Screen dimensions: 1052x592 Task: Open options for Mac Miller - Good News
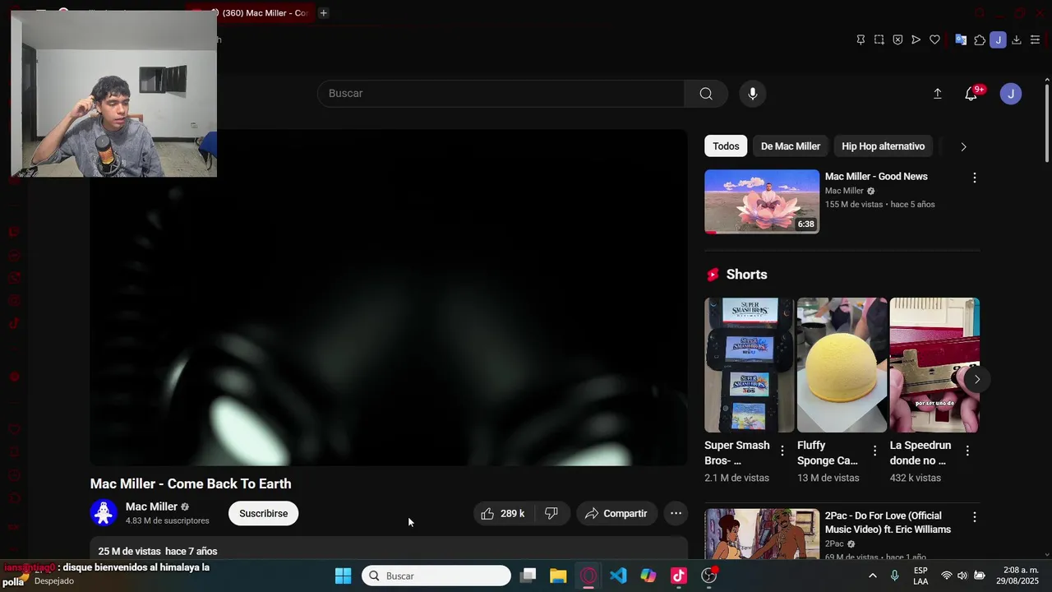tap(974, 178)
